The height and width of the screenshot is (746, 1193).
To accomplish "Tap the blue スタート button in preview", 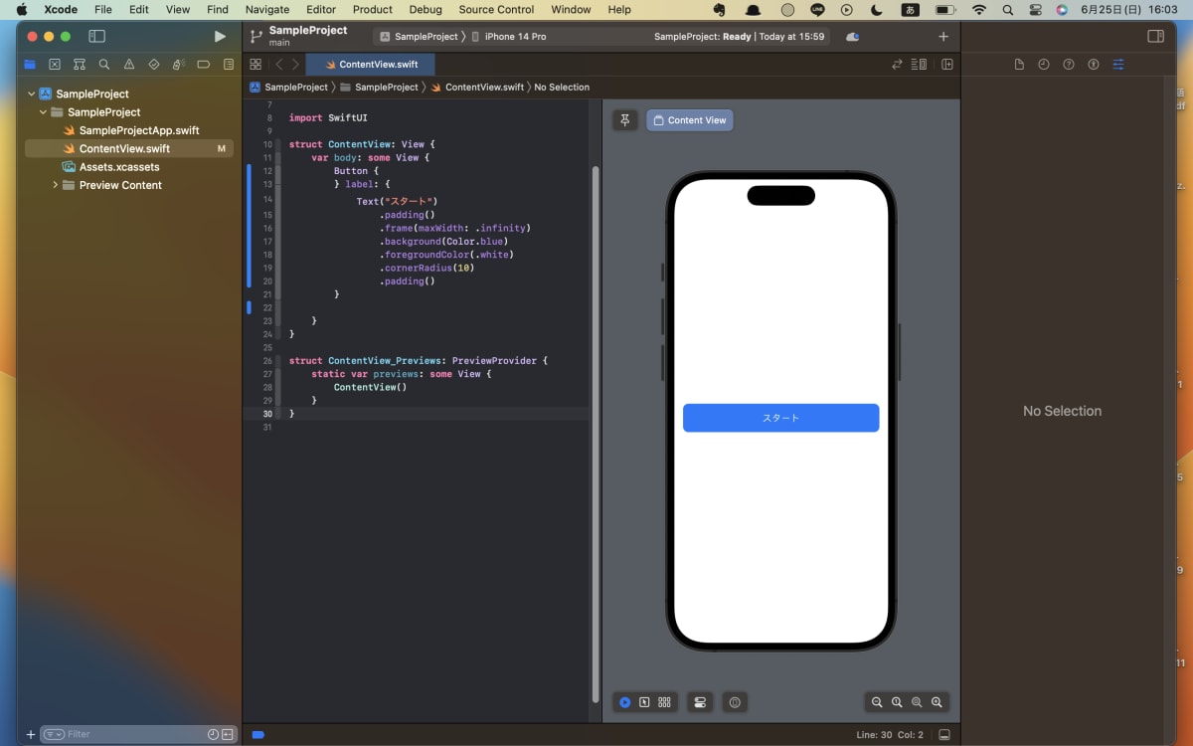I will tap(780, 418).
